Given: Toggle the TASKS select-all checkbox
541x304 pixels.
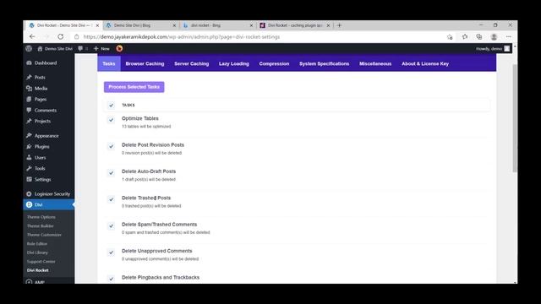Looking at the screenshot, I should (x=111, y=105).
